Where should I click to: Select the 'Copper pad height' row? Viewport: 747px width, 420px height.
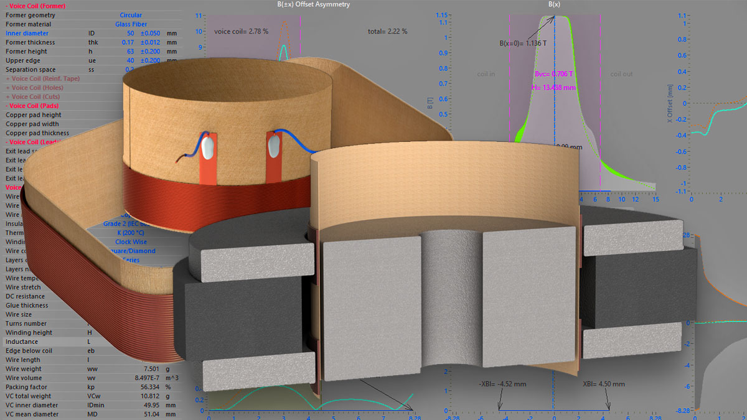[x=33, y=115]
